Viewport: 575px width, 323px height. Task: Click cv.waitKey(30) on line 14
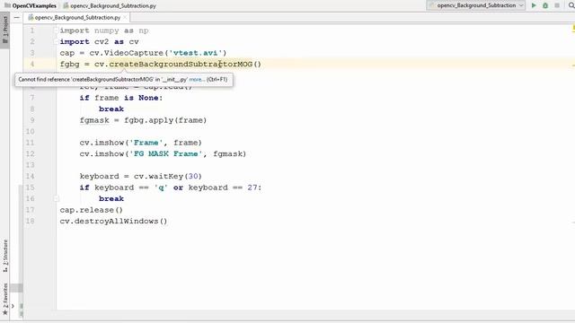point(168,177)
